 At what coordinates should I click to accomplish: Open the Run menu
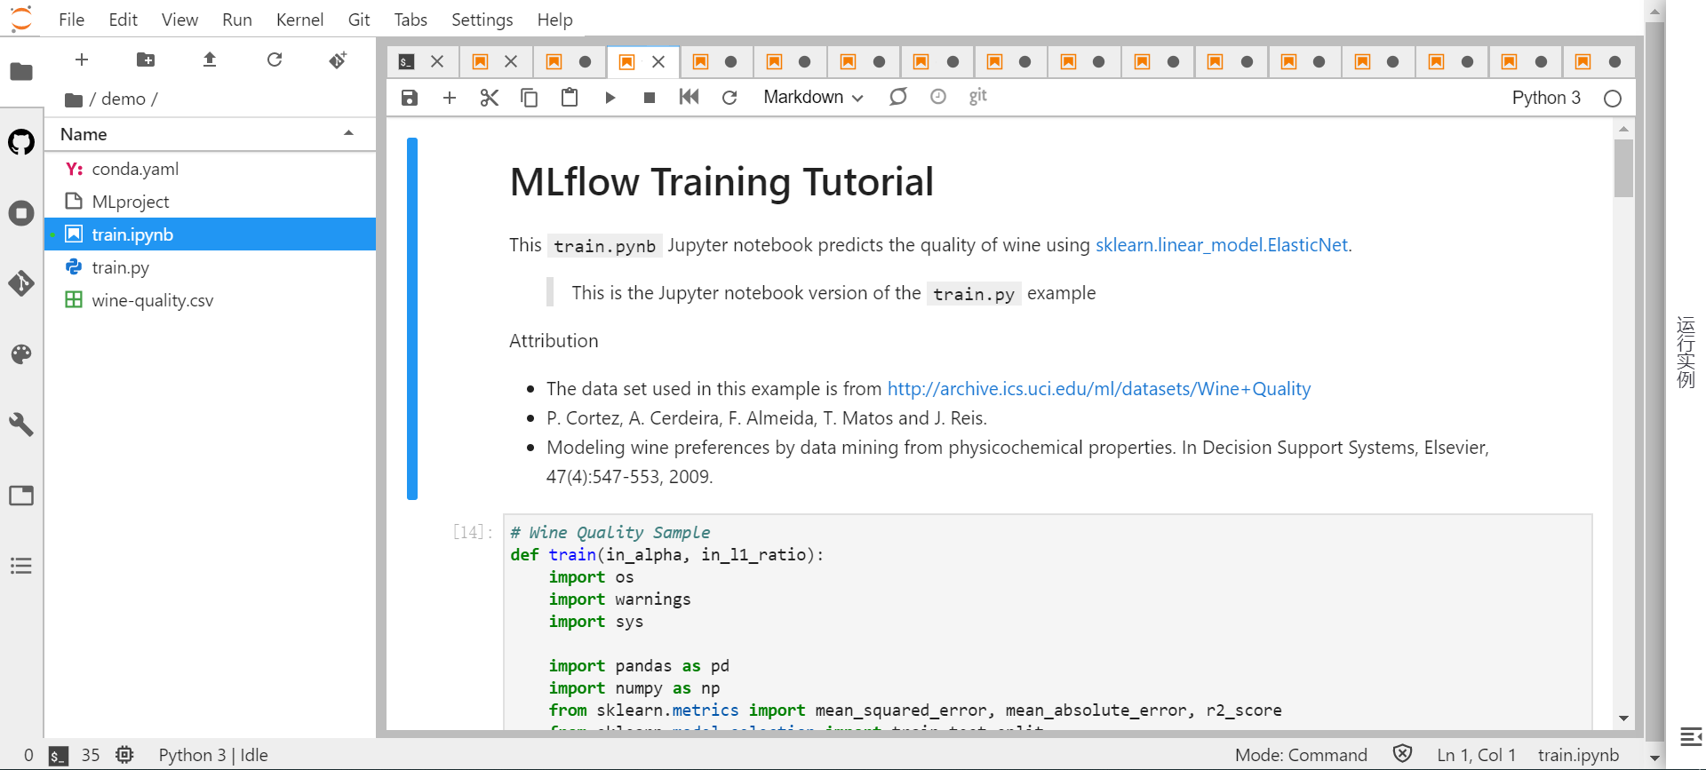pos(237,20)
